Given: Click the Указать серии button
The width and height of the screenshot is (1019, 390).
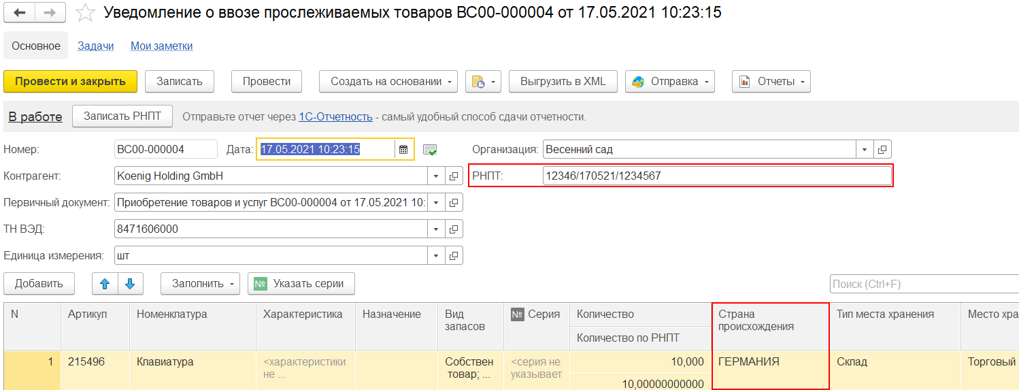Looking at the screenshot, I should click(x=301, y=284).
